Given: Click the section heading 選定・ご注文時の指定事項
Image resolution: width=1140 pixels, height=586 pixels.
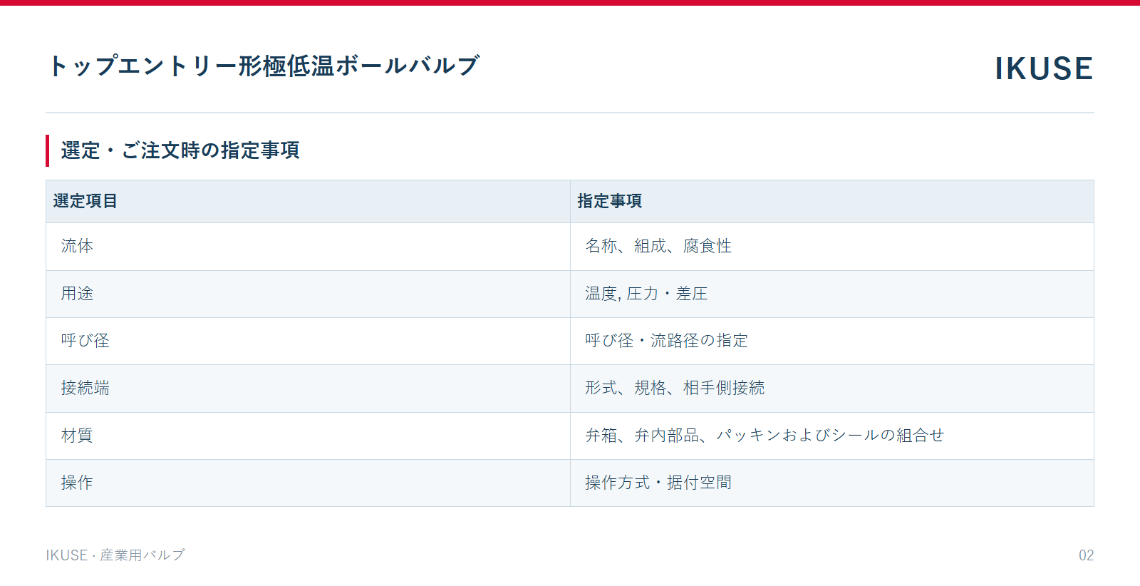Looking at the screenshot, I should (180, 150).
